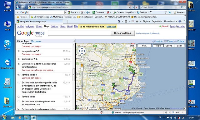Open the Gmail link in Google navigation
200x120 pixels.
click(x=70, y=26)
